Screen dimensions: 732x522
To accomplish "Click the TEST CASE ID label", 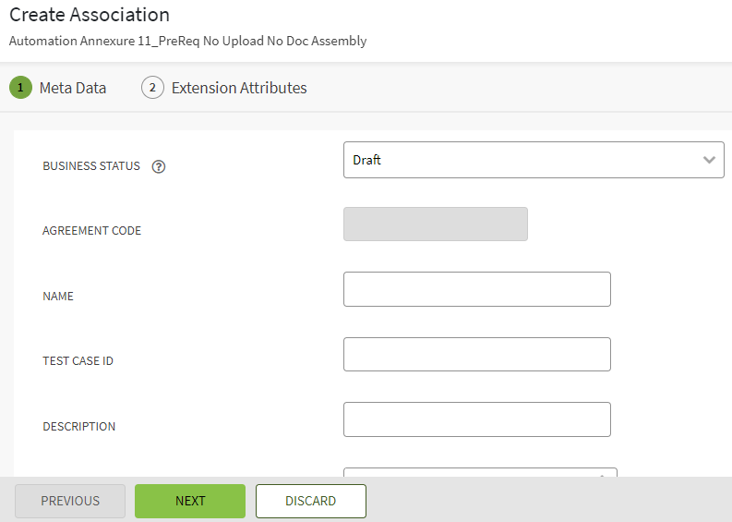I will click(x=78, y=361).
